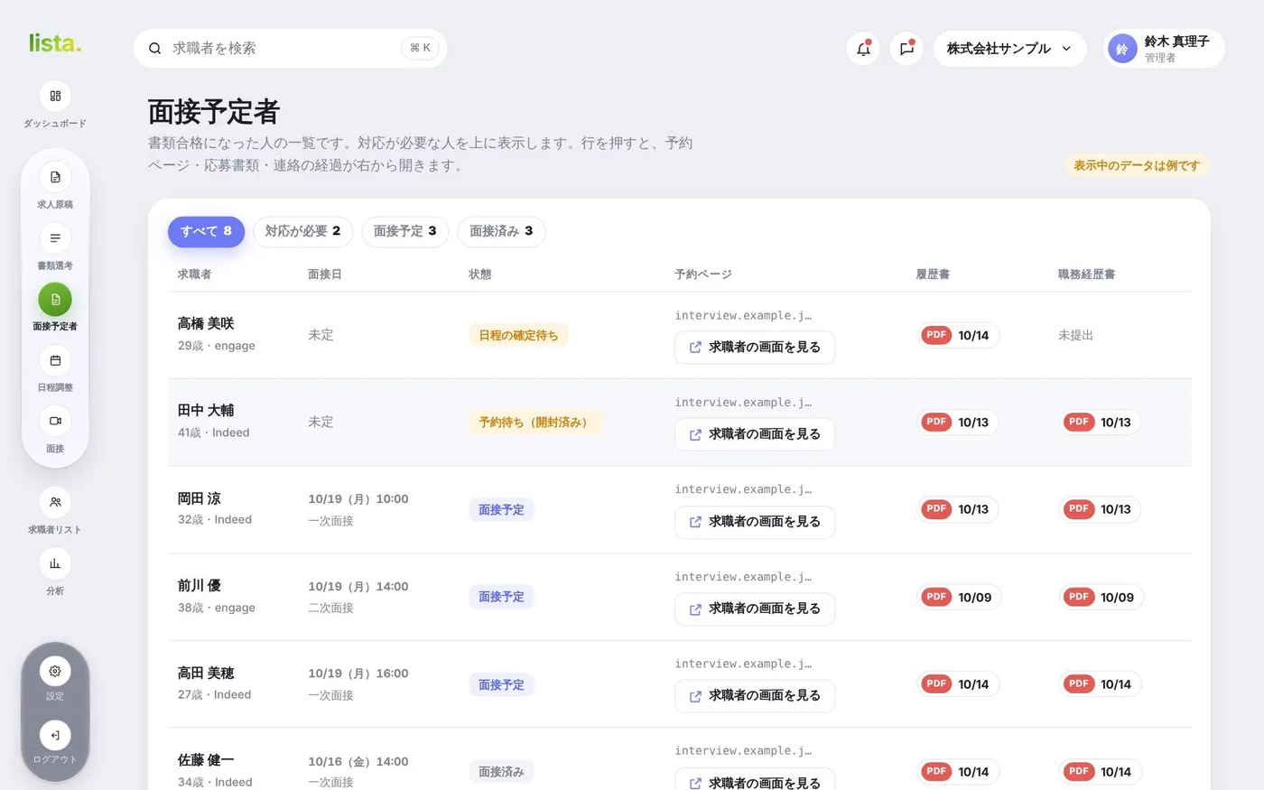The height and width of the screenshot is (790, 1264).
Task: Open 設定 gear icon
Action: click(x=55, y=672)
